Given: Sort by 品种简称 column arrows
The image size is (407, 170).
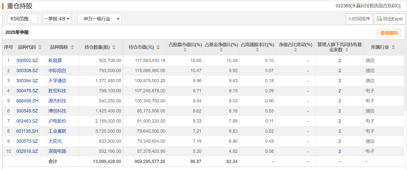Looking at the screenshot, I should (x=72, y=47).
